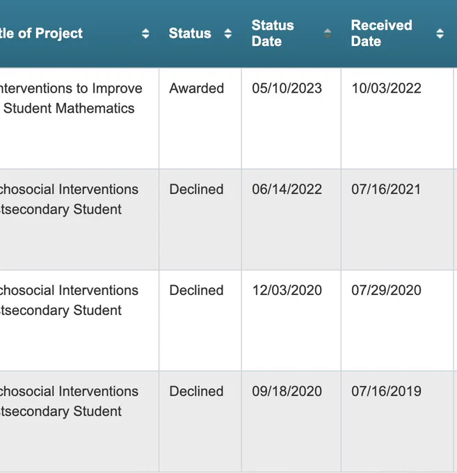457x473 pixels.
Task: Select the Awarded status cell
Action: coord(197,88)
